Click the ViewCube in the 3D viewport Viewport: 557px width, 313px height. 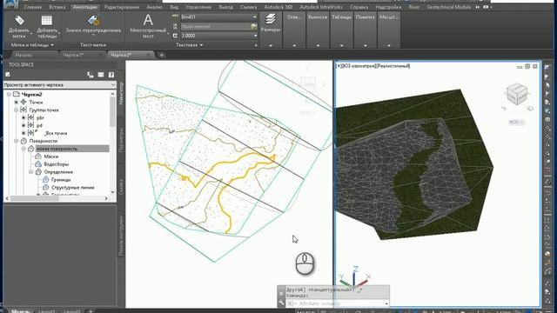(x=516, y=94)
